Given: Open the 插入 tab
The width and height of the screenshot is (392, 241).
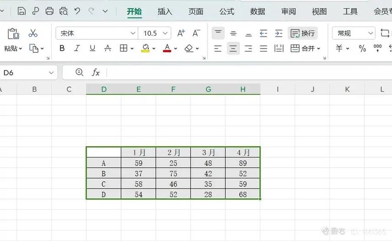Looking at the screenshot, I should (165, 11).
